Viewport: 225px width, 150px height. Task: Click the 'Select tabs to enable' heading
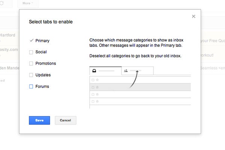point(51,22)
